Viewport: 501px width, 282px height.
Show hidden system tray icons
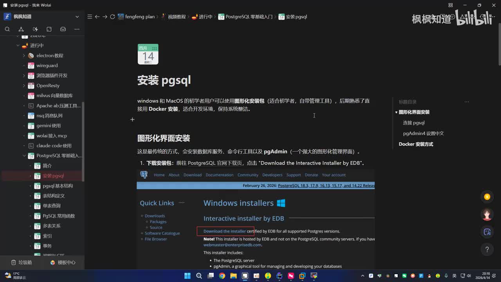click(x=362, y=276)
